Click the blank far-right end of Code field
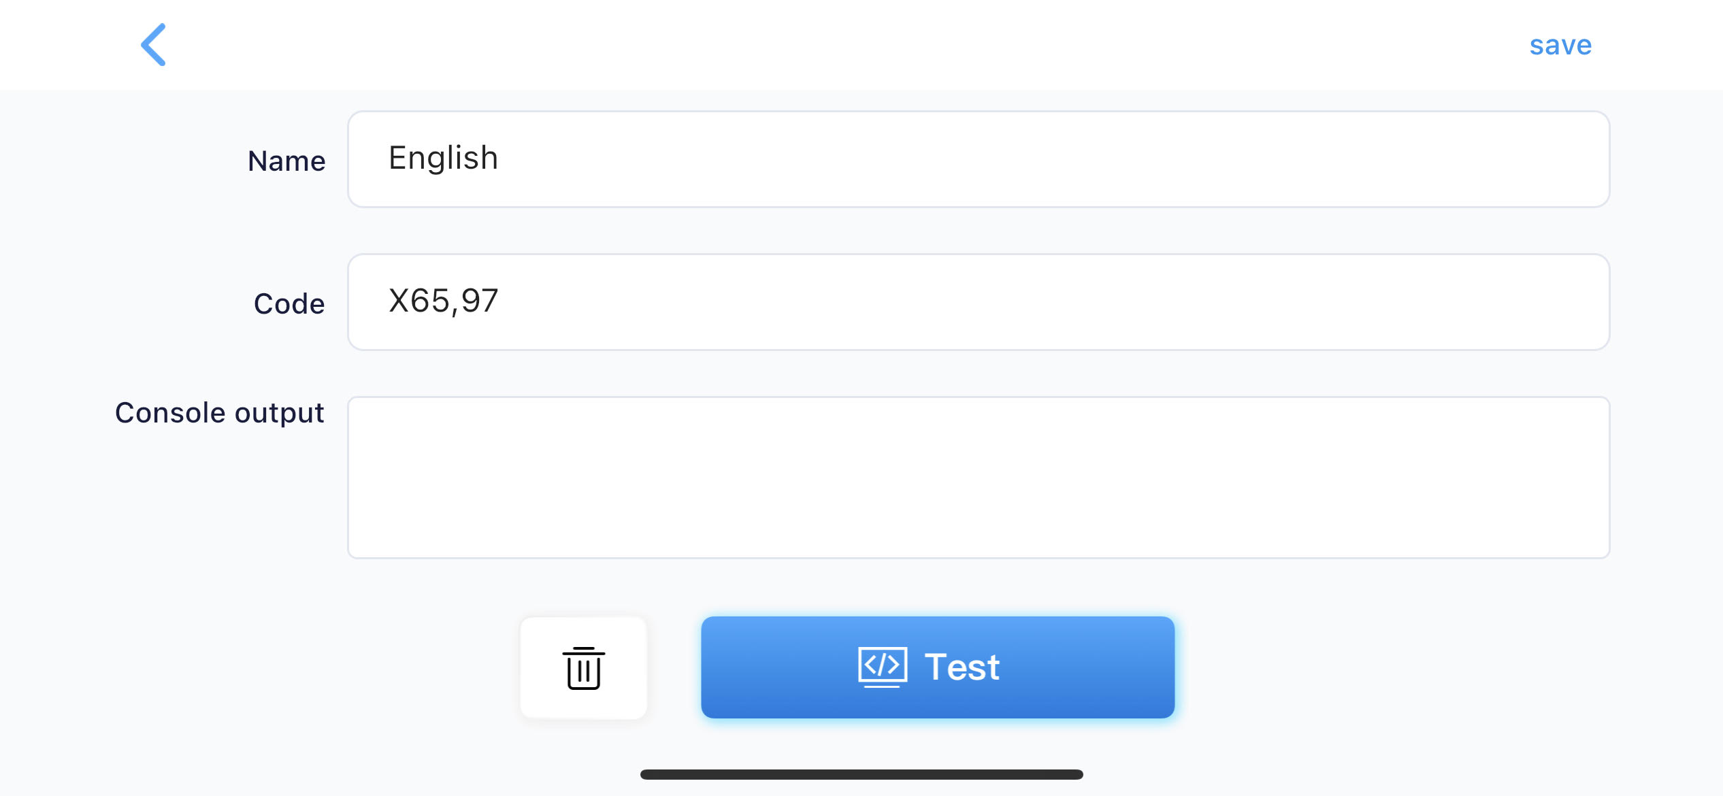This screenshot has height=796, width=1723. pyautogui.click(x=1565, y=302)
